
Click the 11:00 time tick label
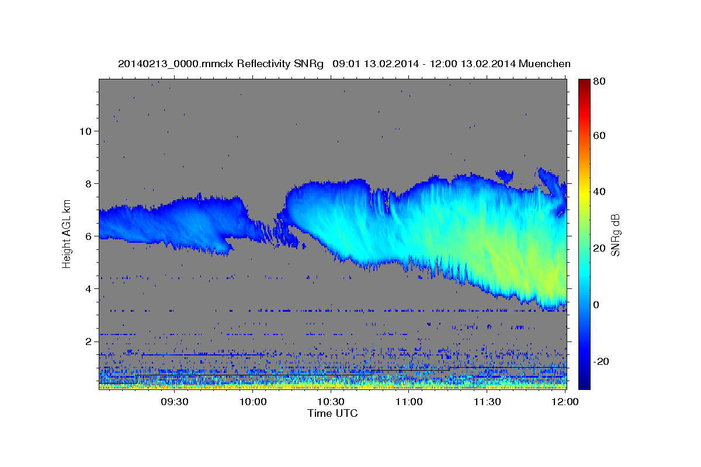coord(409,402)
